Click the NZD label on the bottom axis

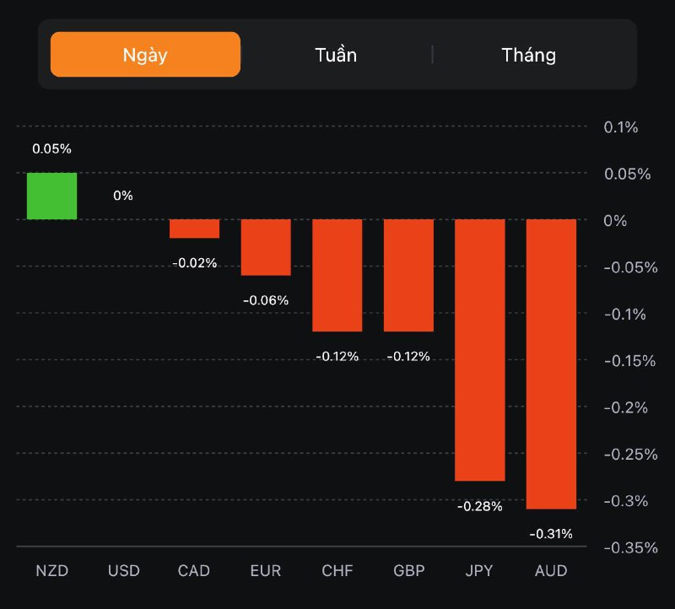51,571
